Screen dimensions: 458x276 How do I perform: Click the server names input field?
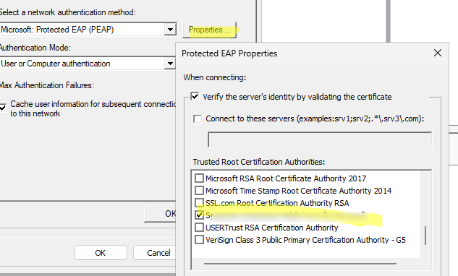point(320,139)
